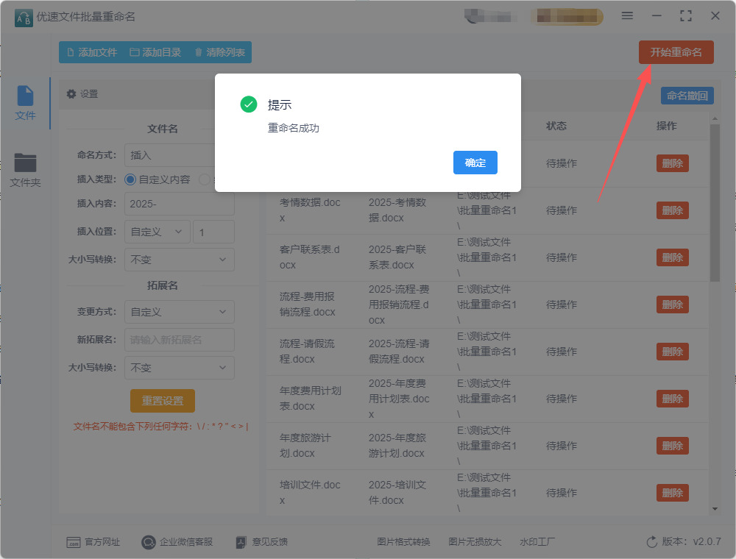This screenshot has height=559, width=736.
Task: Click the insert position number field
Action: click(x=213, y=232)
